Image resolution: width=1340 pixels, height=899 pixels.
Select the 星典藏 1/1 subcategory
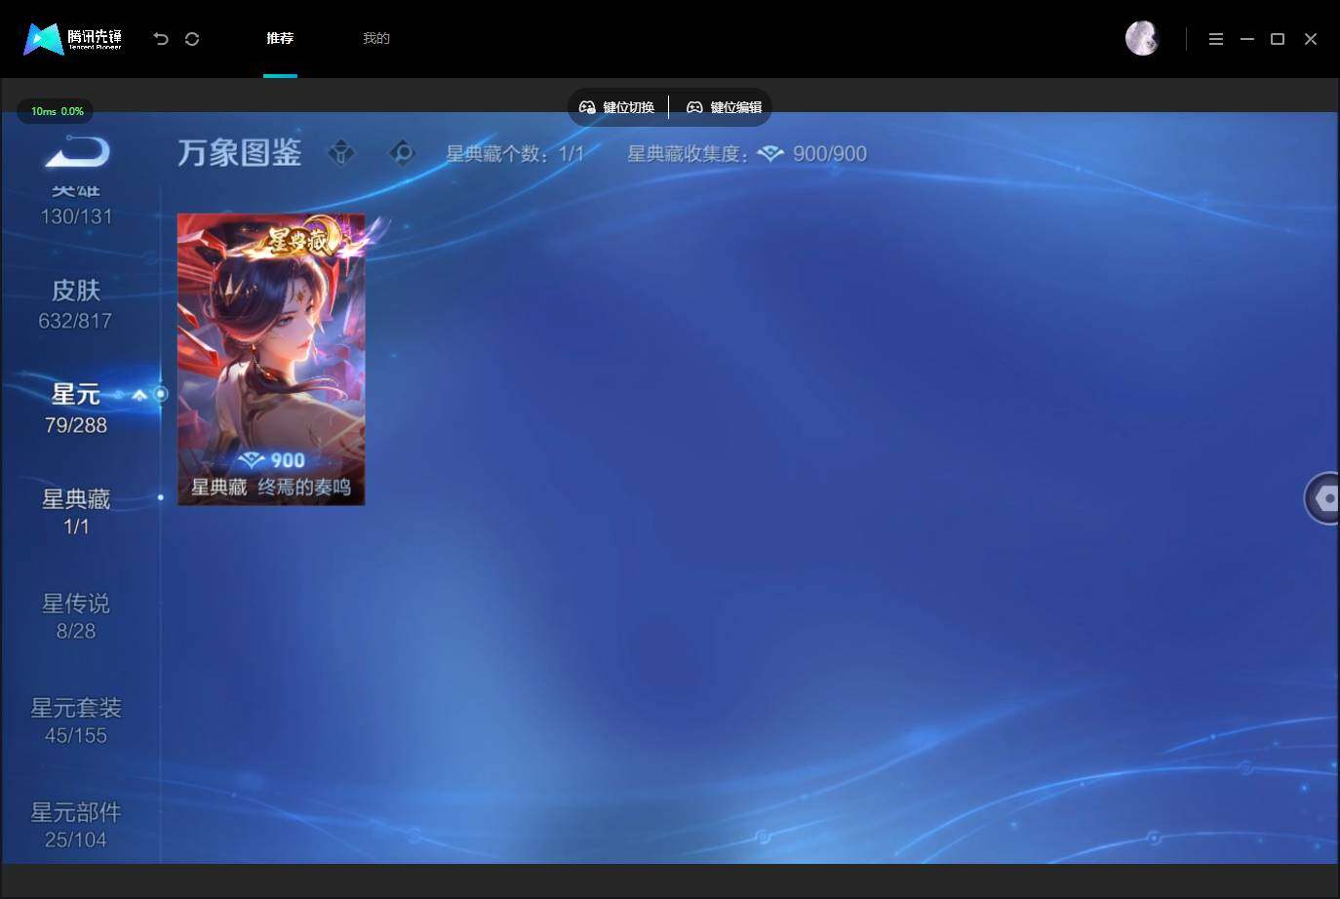pos(76,513)
